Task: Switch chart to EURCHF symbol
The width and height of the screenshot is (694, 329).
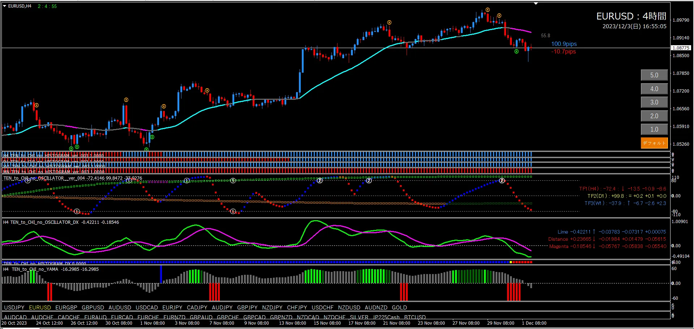Action: [148, 317]
